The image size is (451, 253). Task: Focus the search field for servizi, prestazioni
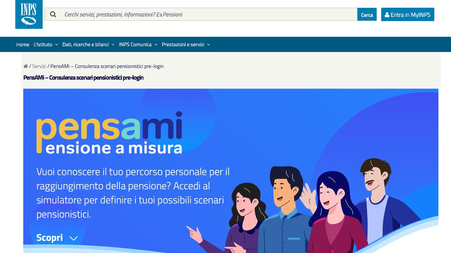(x=209, y=14)
